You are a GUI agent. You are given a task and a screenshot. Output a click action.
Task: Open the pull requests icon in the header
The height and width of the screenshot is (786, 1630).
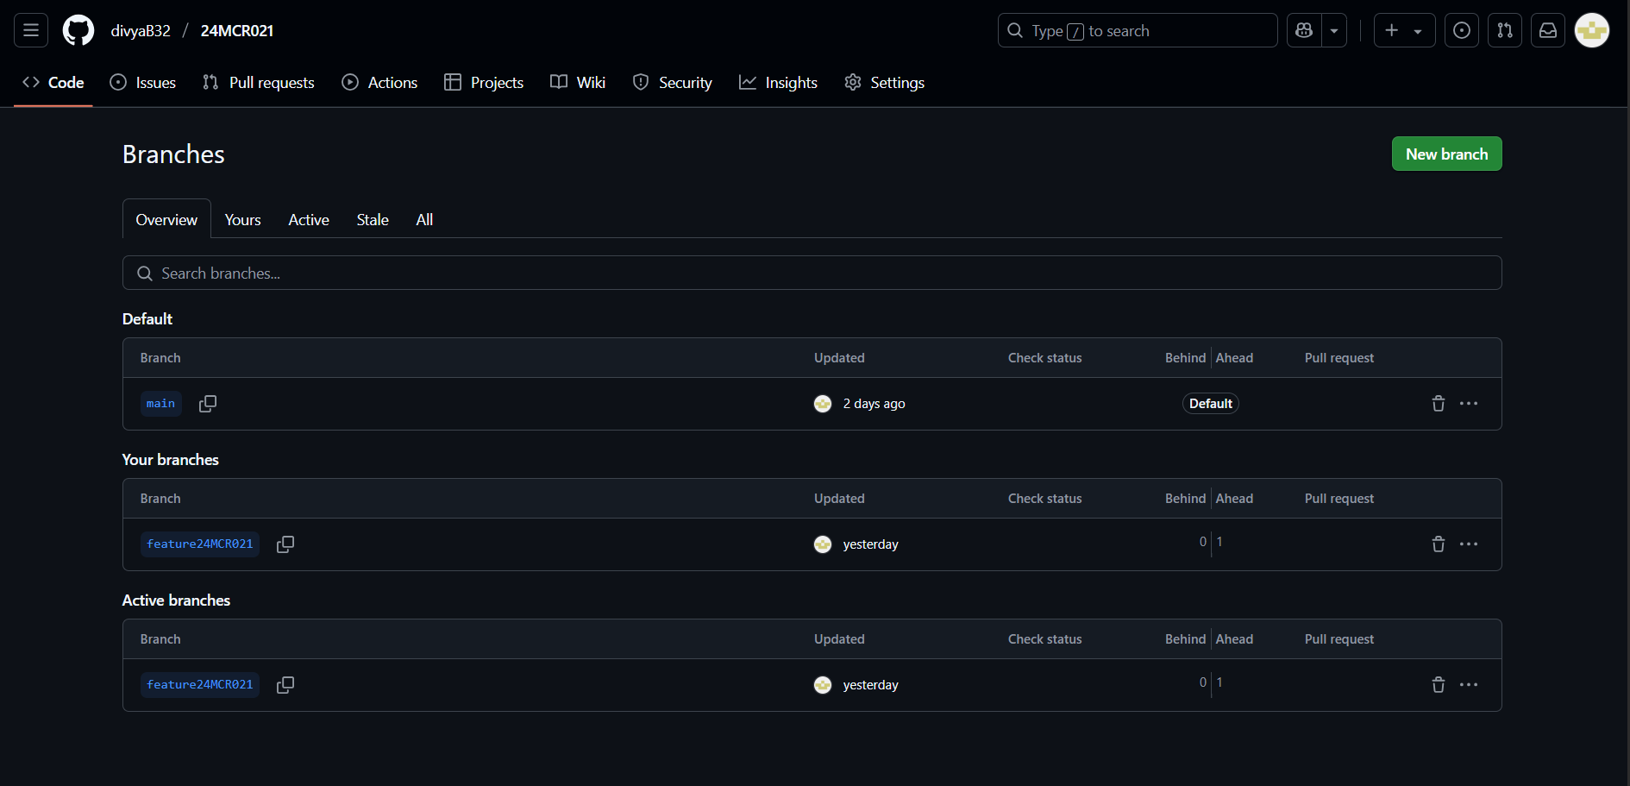tap(1505, 31)
